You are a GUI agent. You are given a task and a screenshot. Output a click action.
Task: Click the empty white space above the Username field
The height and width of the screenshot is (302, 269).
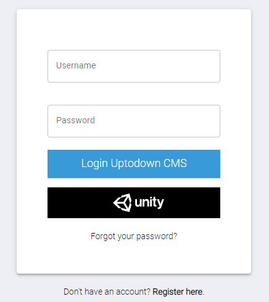point(134,30)
